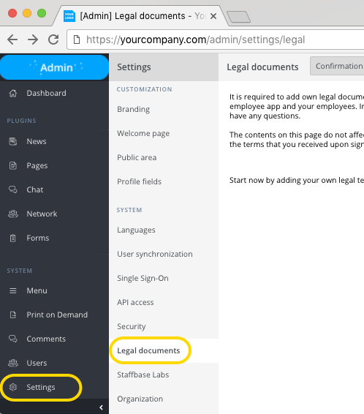Open the Menu system entry
Viewport: 364px width, 414px height.
54,290
